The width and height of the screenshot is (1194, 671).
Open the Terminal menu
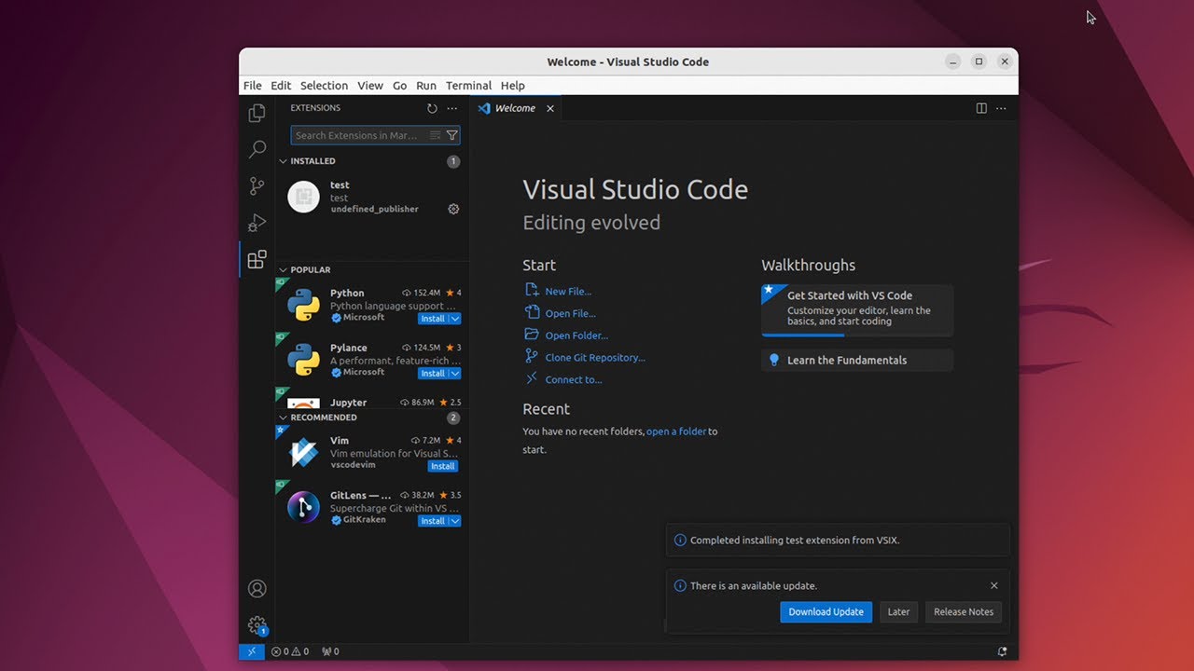pos(468,85)
